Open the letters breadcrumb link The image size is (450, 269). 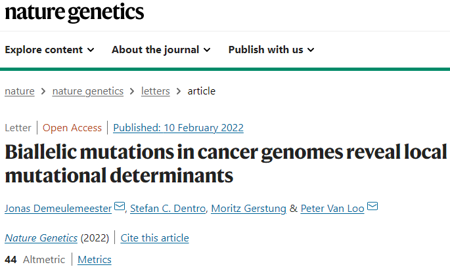[155, 91]
